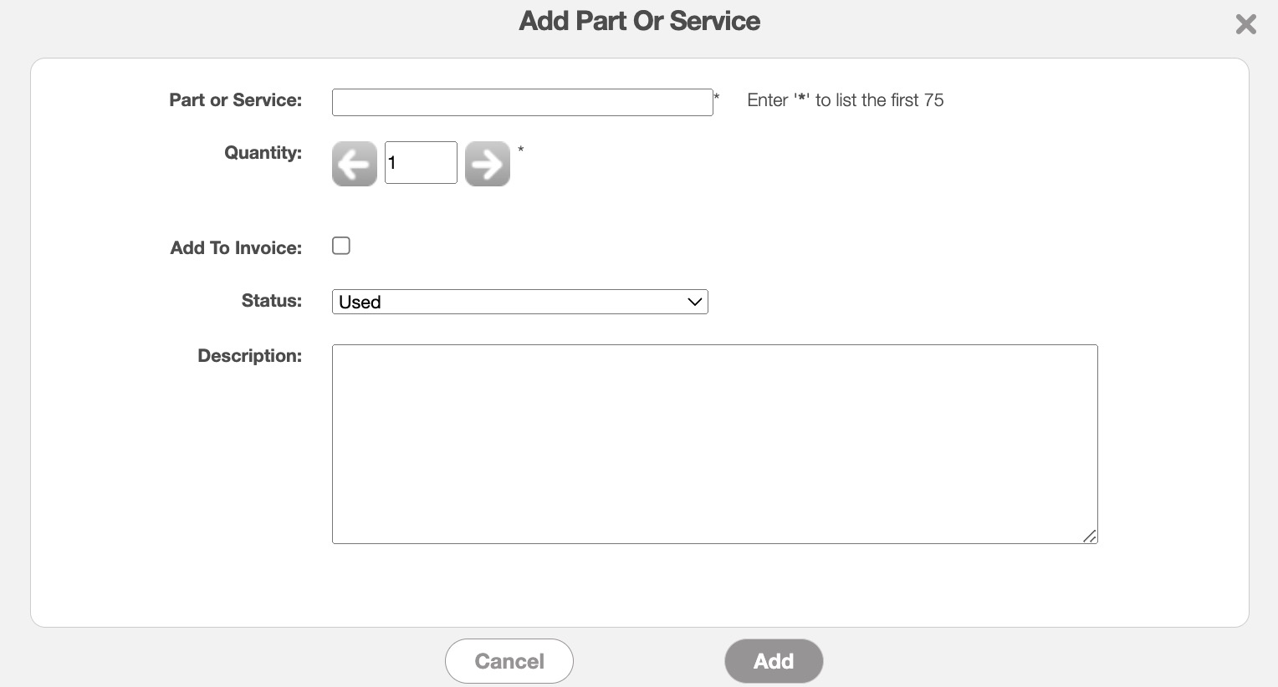Close the Add Part Or Service dialog
This screenshot has width=1278, height=687.
click(x=1245, y=24)
